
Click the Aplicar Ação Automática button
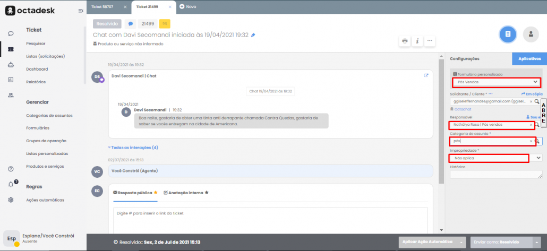click(428, 241)
